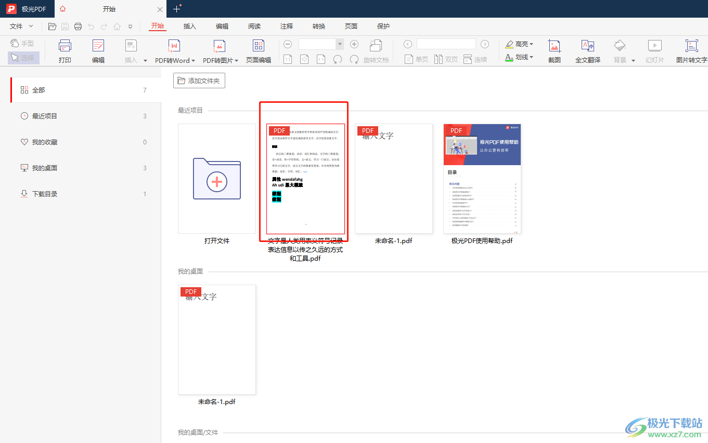Go to next page arrow icon

[x=485, y=44]
